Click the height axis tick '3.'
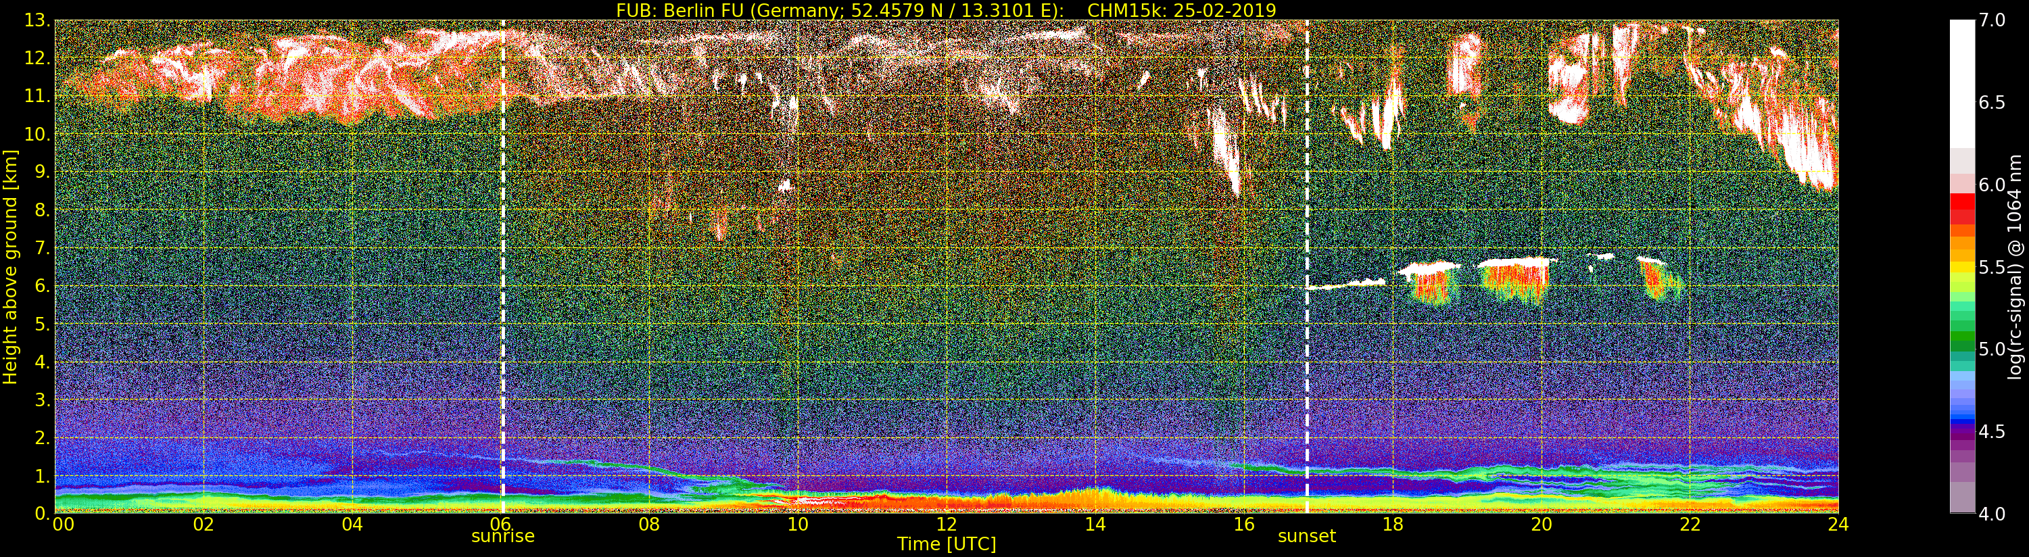 42,399
